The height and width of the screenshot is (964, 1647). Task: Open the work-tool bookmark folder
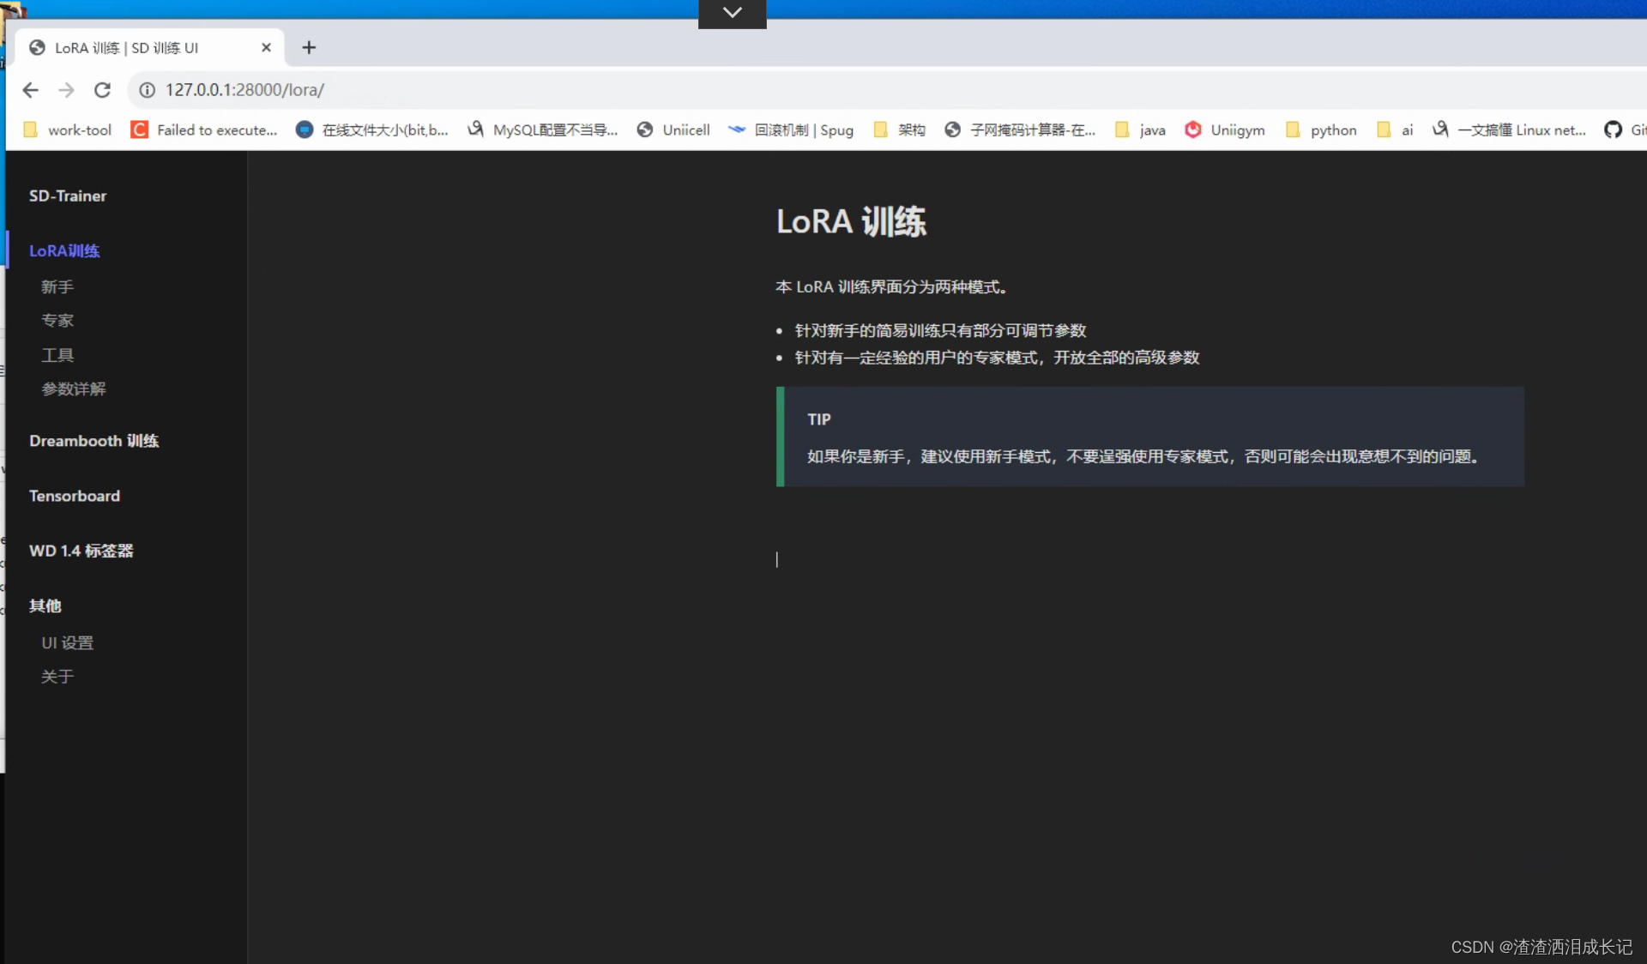pos(68,130)
